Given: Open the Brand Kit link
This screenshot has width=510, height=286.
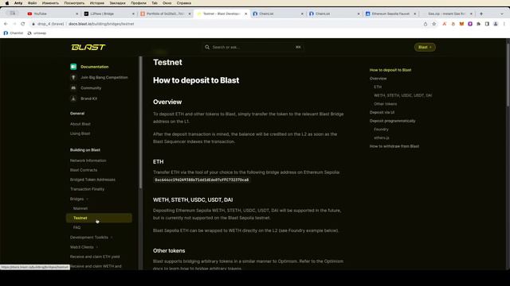Looking at the screenshot, I should [88, 99].
